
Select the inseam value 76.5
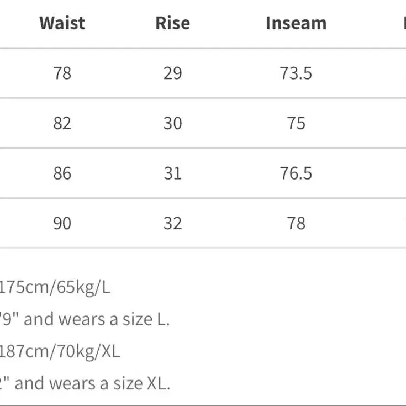pos(296,173)
